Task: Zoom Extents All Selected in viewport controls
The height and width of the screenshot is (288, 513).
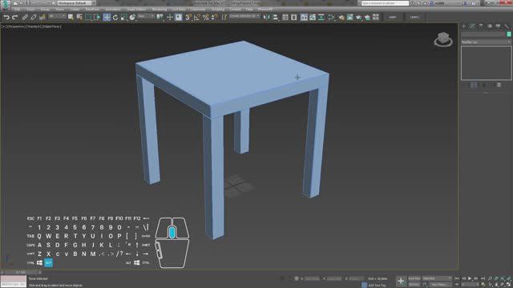Action: (x=509, y=278)
